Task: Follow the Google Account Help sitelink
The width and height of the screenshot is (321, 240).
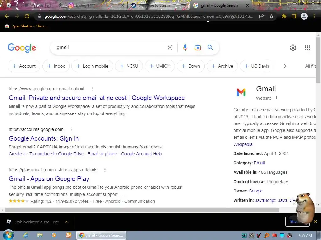Action: [x=141, y=154]
